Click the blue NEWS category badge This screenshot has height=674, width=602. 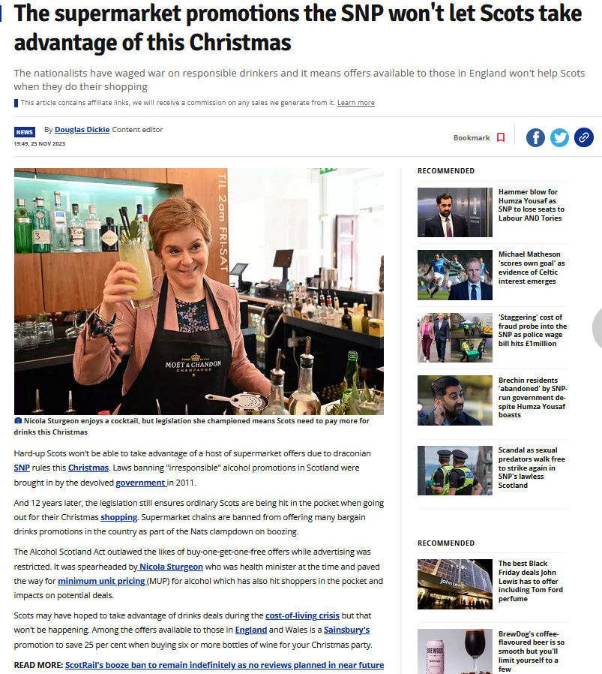click(25, 132)
